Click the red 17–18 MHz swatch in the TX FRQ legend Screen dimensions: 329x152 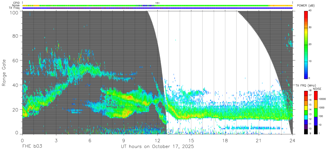pos(306,94)
